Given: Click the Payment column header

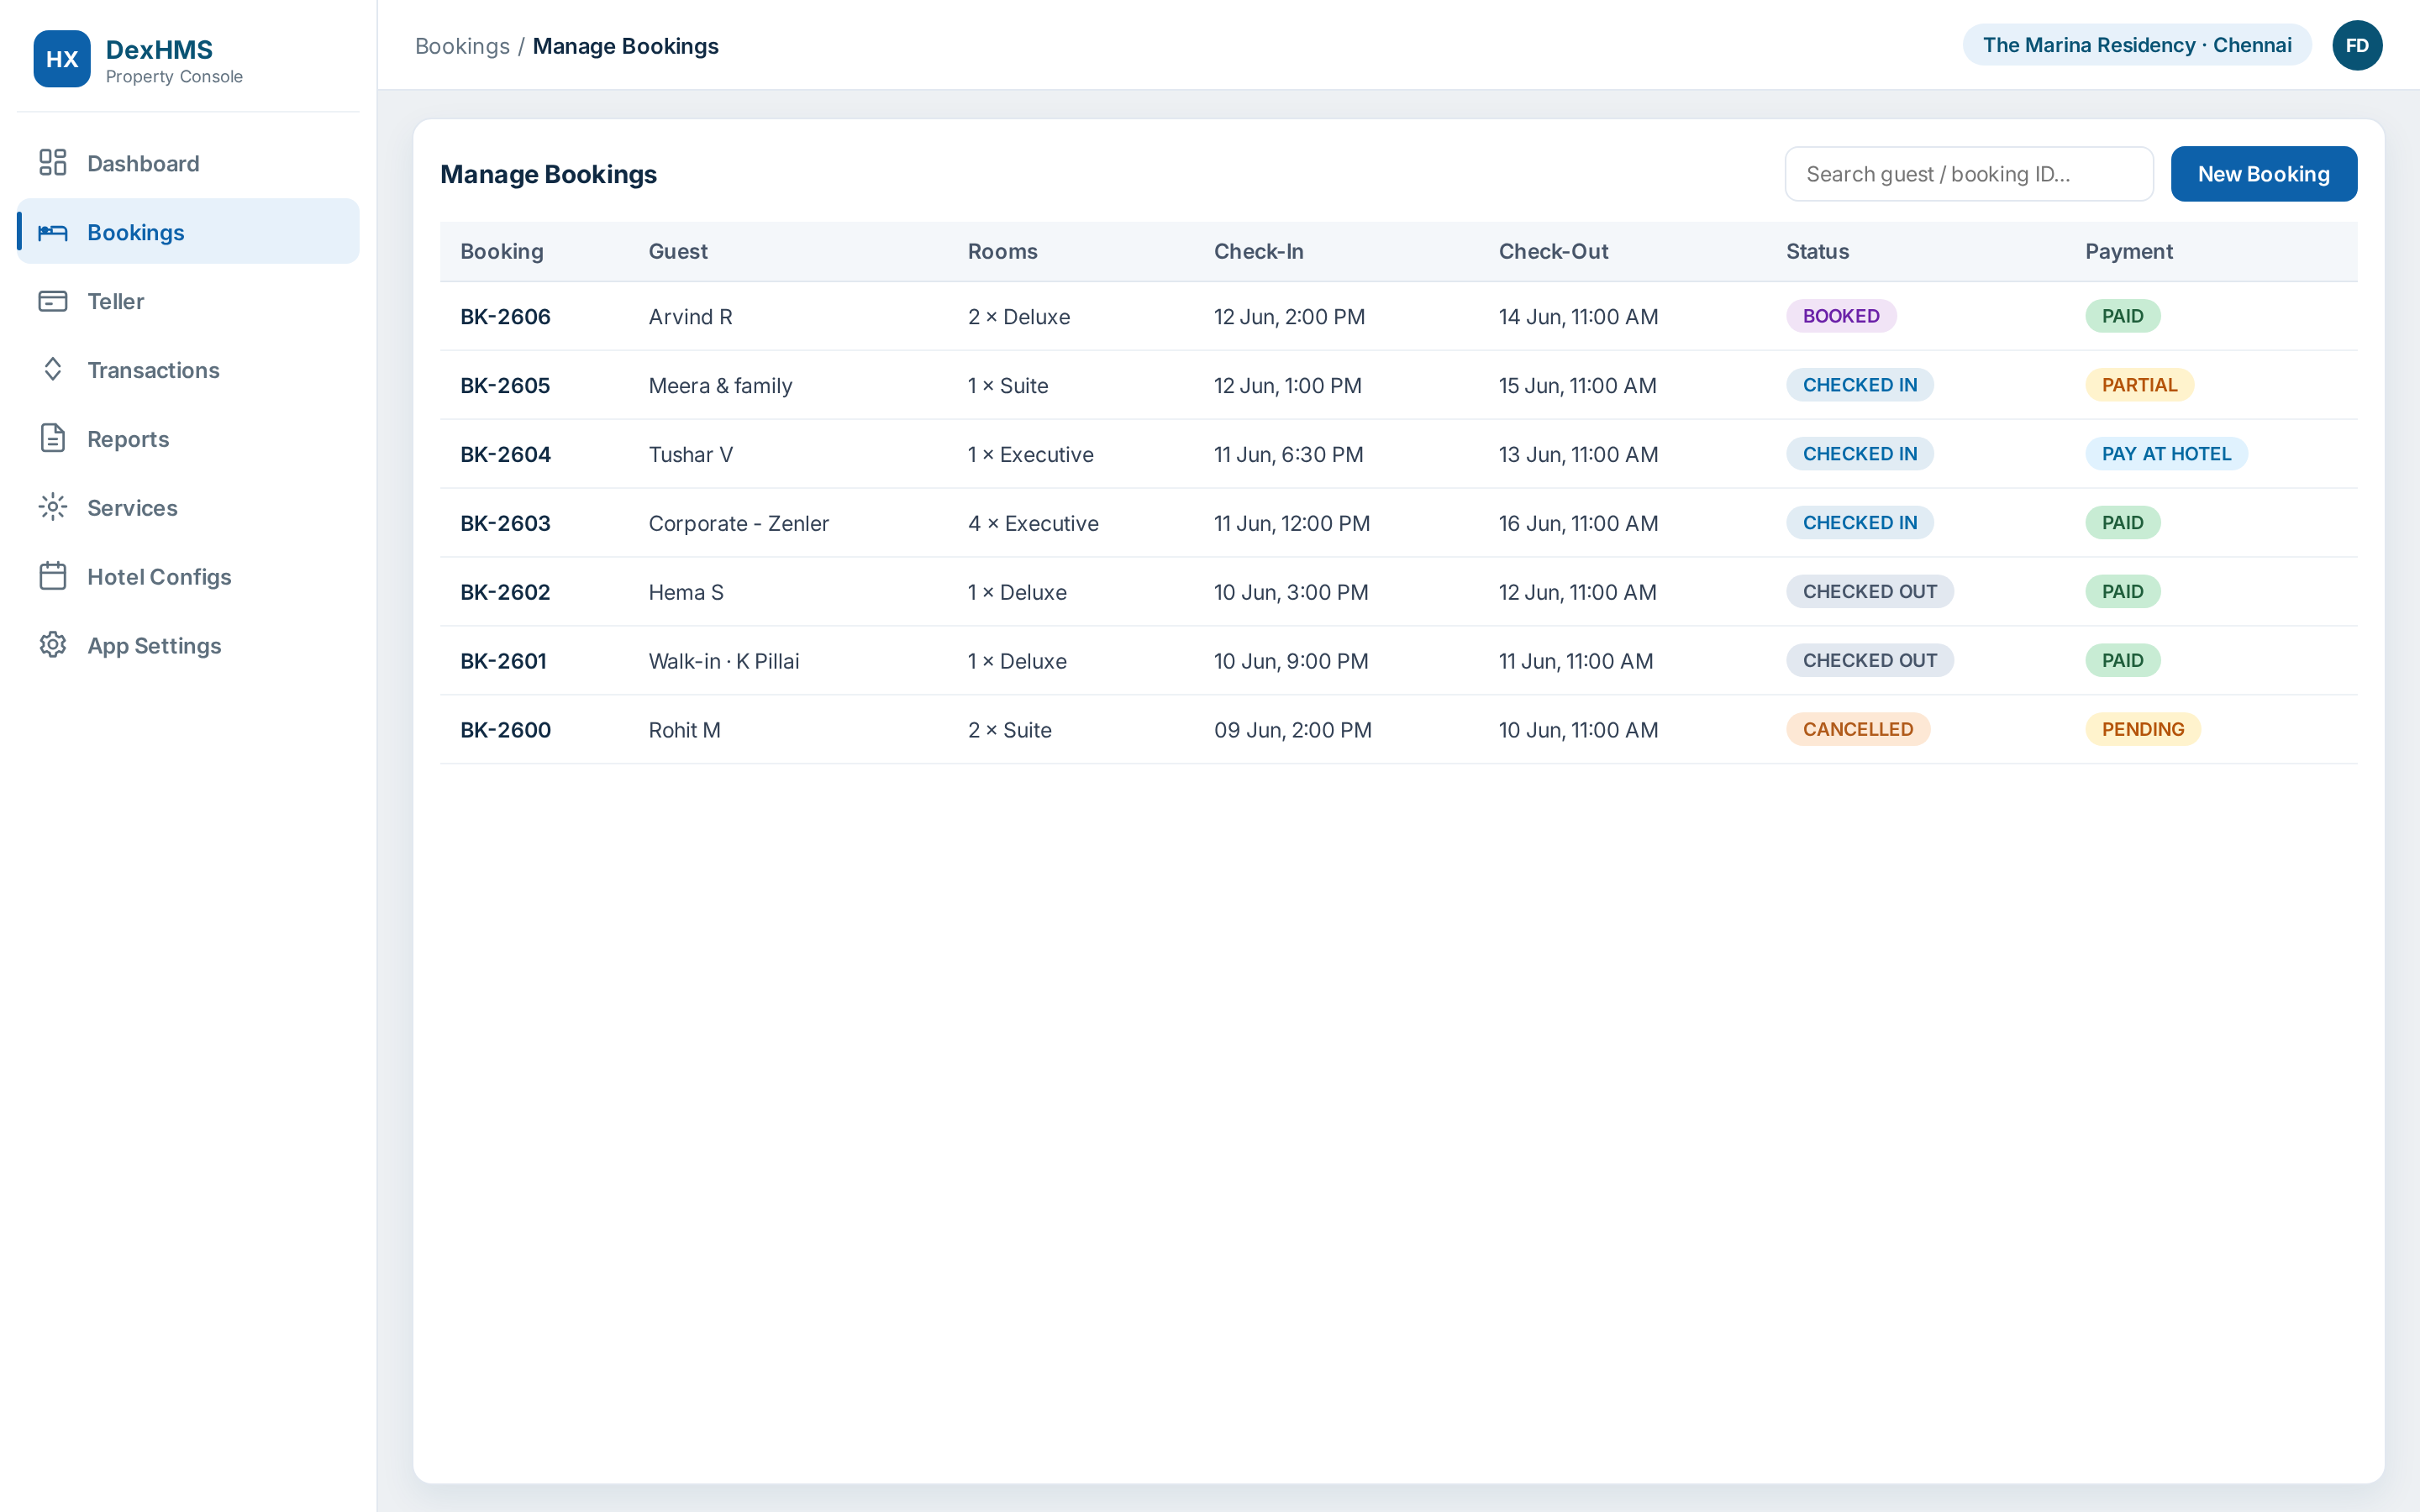Looking at the screenshot, I should tap(2129, 251).
